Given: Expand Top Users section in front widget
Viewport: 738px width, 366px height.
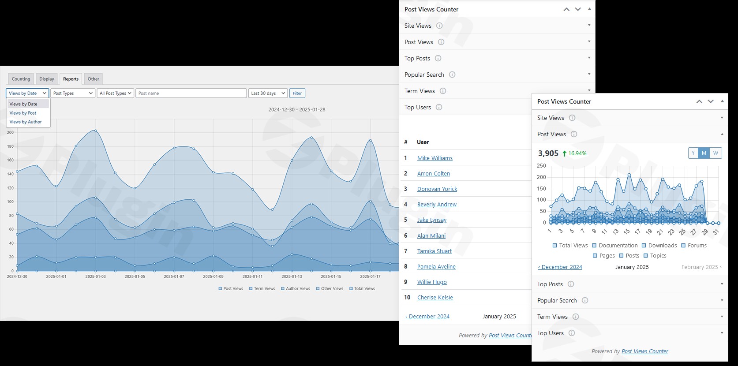Looking at the screenshot, I should 722,333.
